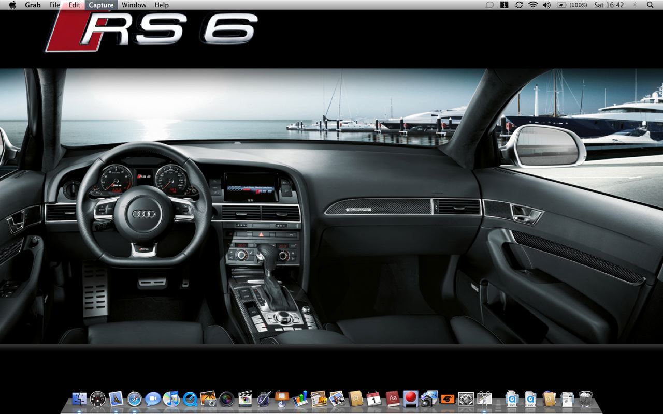Image resolution: width=663 pixels, height=414 pixels.
Task: Open the File menu
Action: (54, 5)
